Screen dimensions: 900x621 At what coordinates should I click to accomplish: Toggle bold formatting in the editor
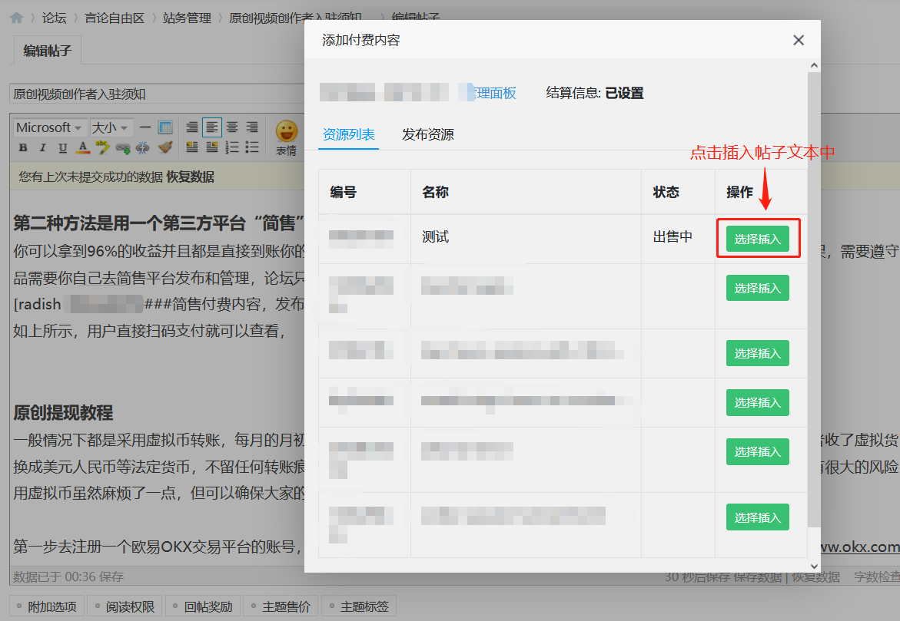(x=22, y=147)
